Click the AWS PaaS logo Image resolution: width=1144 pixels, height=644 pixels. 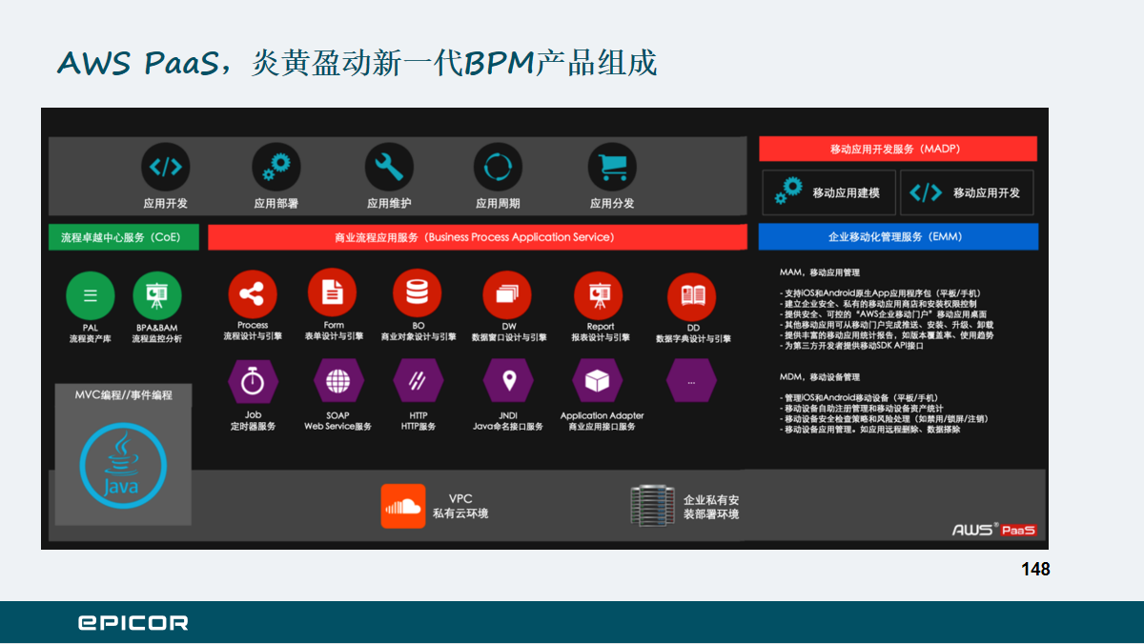993,529
